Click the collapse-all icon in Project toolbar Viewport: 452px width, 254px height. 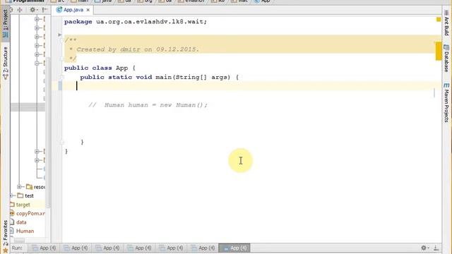20,10
